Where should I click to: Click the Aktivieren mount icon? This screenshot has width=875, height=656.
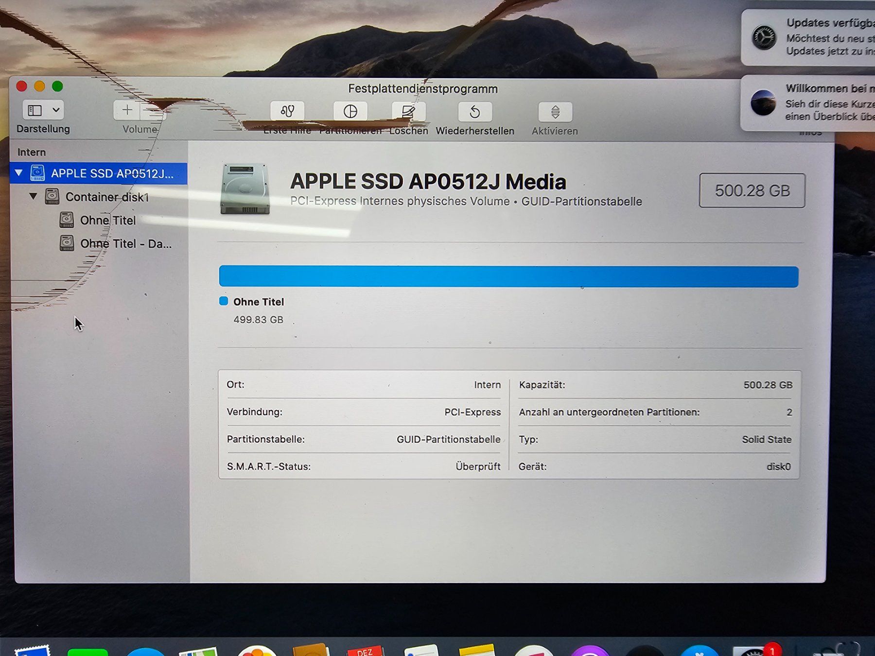pyautogui.click(x=555, y=112)
